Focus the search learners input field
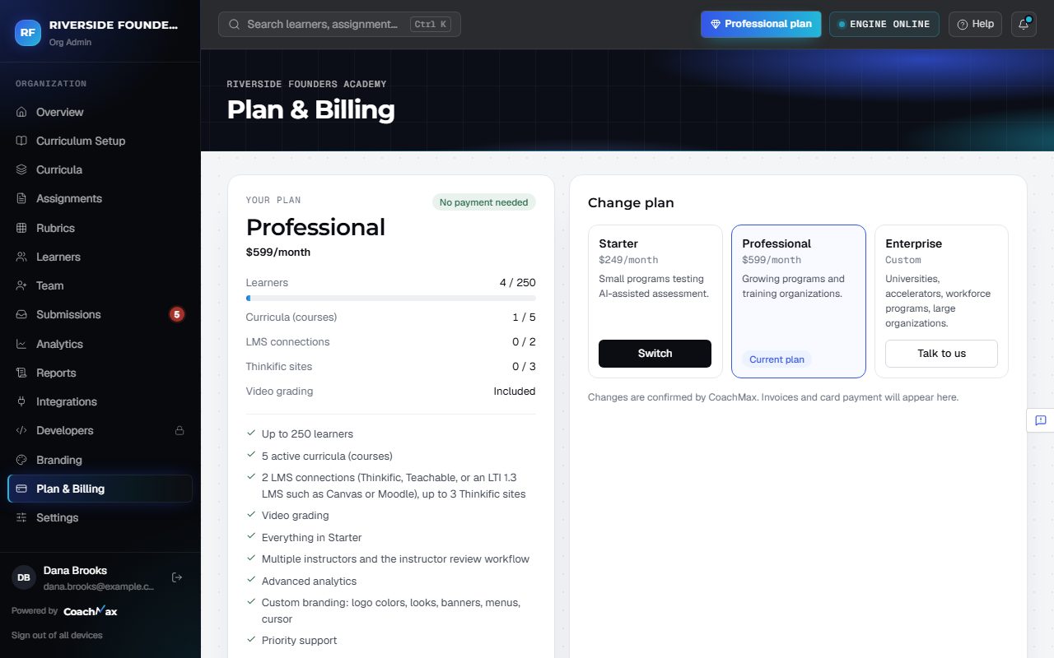1054x658 pixels. (x=339, y=24)
